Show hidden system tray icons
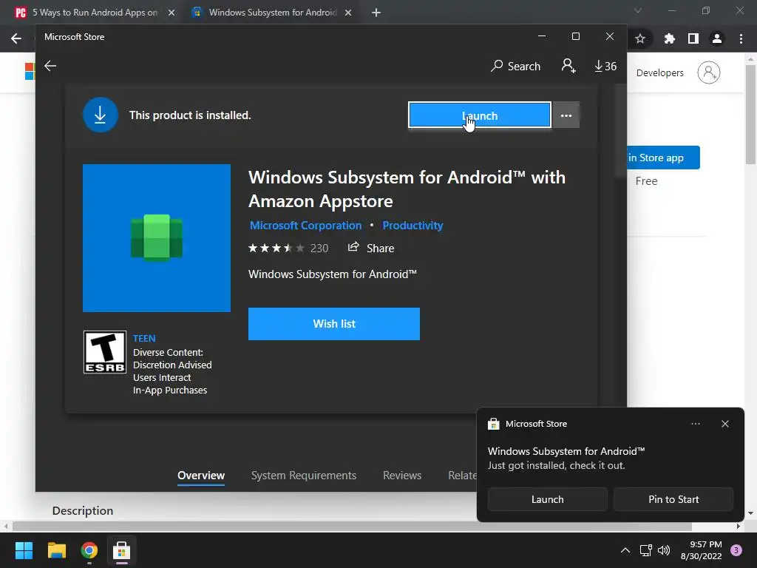The height and width of the screenshot is (568, 757). (x=625, y=550)
